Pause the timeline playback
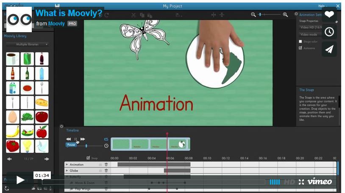This screenshot has width=345, height=193. pyautogui.click(x=76, y=139)
